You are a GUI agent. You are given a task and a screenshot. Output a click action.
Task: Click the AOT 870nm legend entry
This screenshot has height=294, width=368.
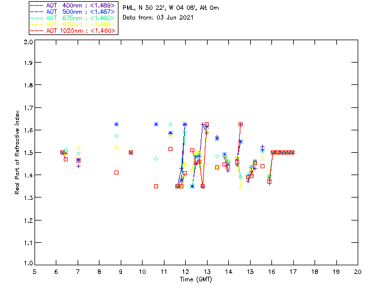[x=73, y=24]
